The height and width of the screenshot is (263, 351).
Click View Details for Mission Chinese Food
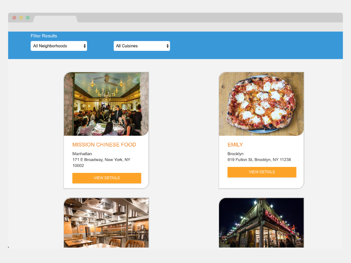pos(107,178)
